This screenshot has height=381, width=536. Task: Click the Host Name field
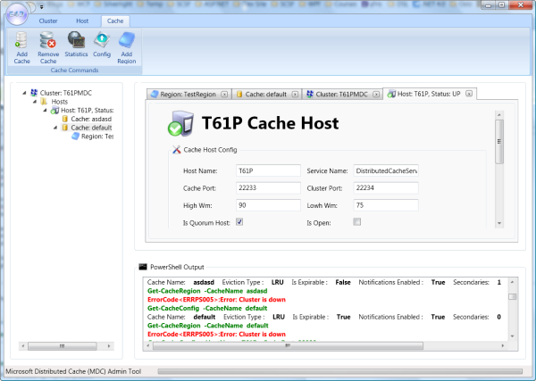pyautogui.click(x=268, y=170)
